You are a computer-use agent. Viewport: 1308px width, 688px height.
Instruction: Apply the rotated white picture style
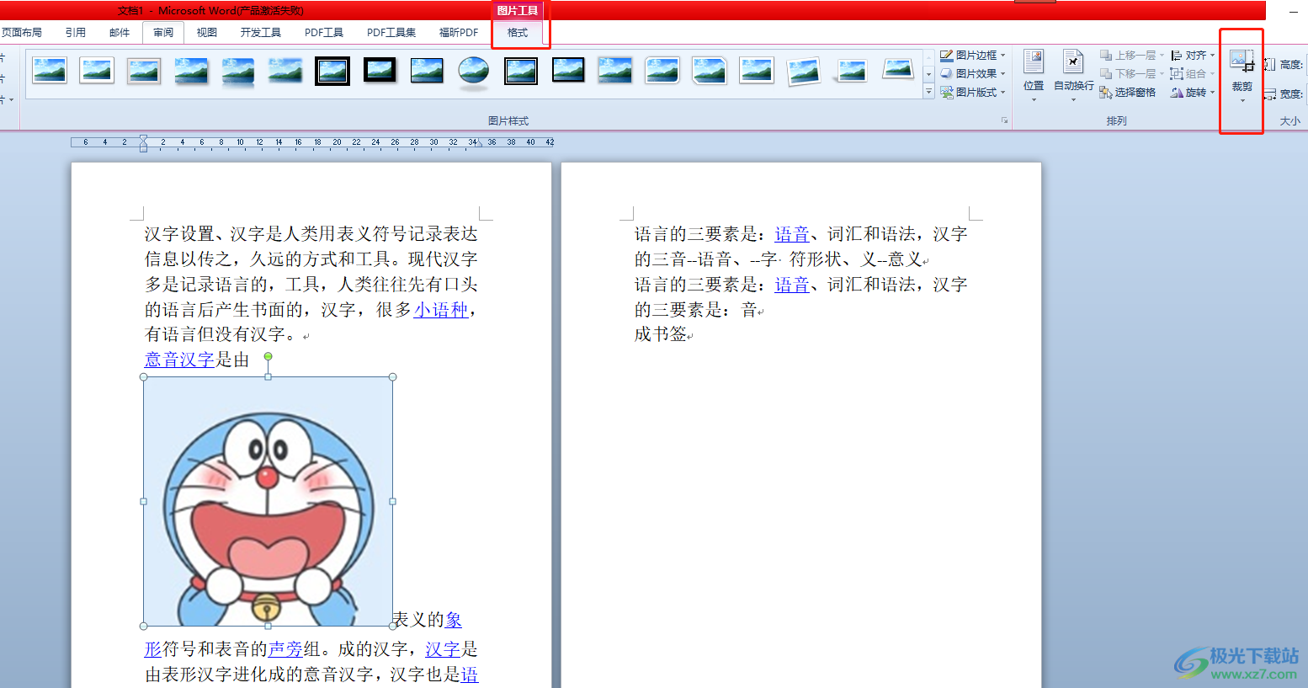(x=804, y=72)
